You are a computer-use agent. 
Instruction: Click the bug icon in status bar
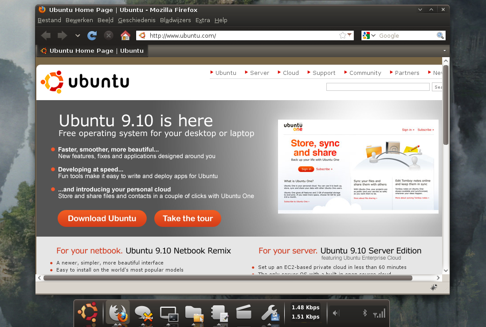pyautogui.click(x=434, y=288)
